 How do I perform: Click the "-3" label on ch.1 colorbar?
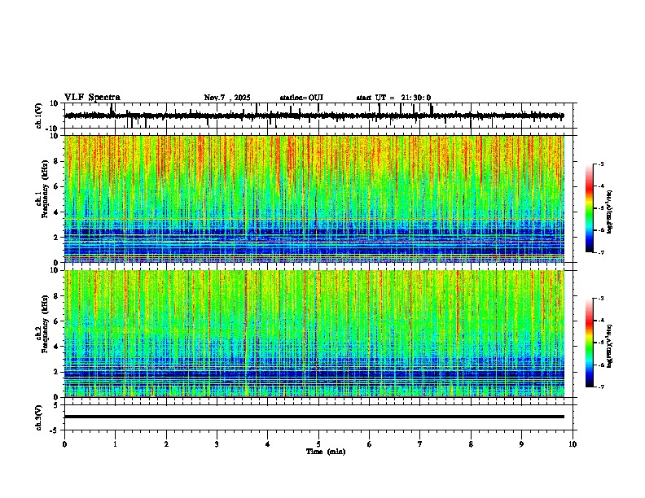point(601,164)
